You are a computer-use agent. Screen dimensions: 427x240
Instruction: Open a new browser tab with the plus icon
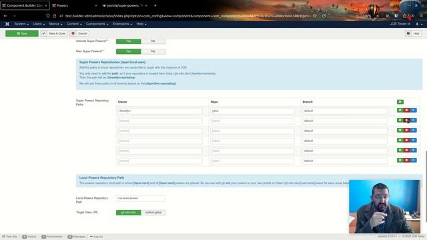point(155,5)
